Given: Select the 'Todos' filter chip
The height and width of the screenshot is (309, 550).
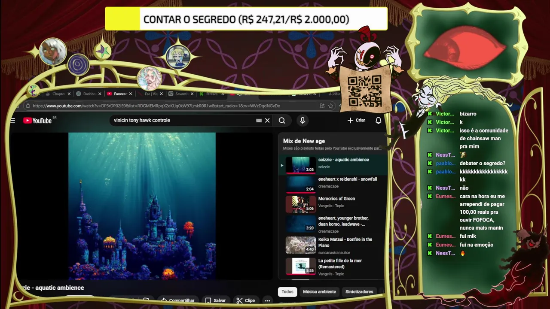Looking at the screenshot, I should (287, 292).
